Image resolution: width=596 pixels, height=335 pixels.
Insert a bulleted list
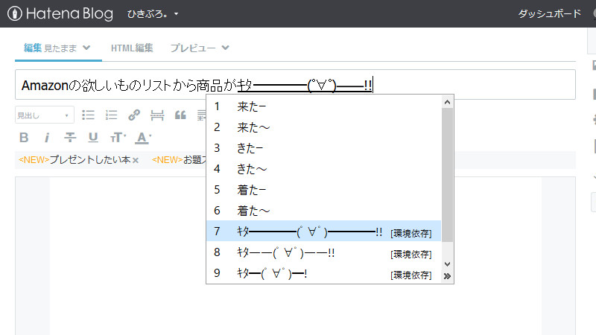coord(88,115)
